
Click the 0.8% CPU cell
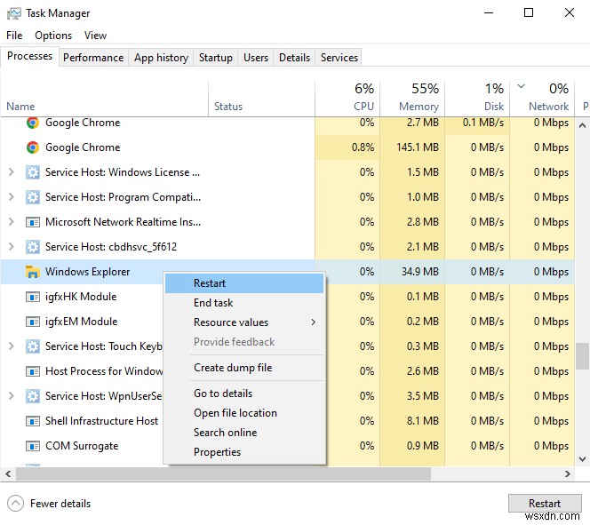(347, 147)
